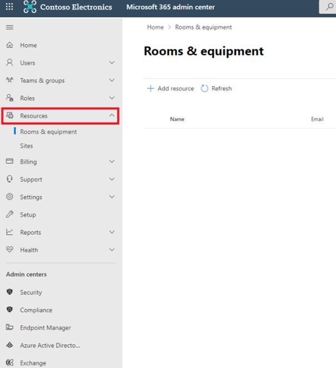336x368 pixels.
Task: Click the Teams & groups icon
Action: point(9,80)
